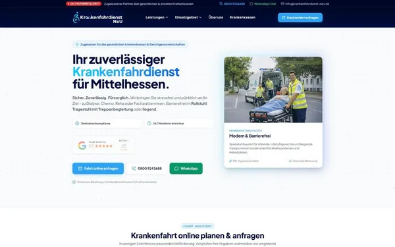Viewport: 395px width, 247px height.
Task: Click the Zugelassener Partner top bar text
Action: (149, 4)
